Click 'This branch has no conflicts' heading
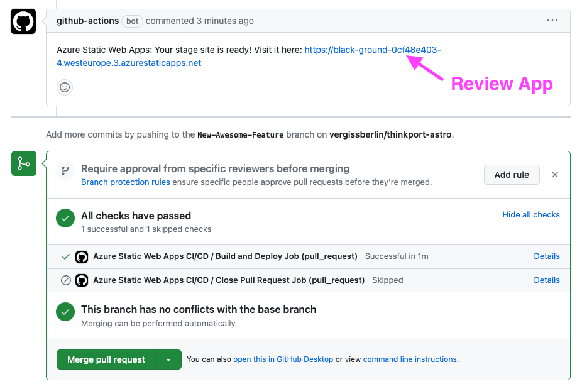Screen dimensions: 582x389 point(199,309)
